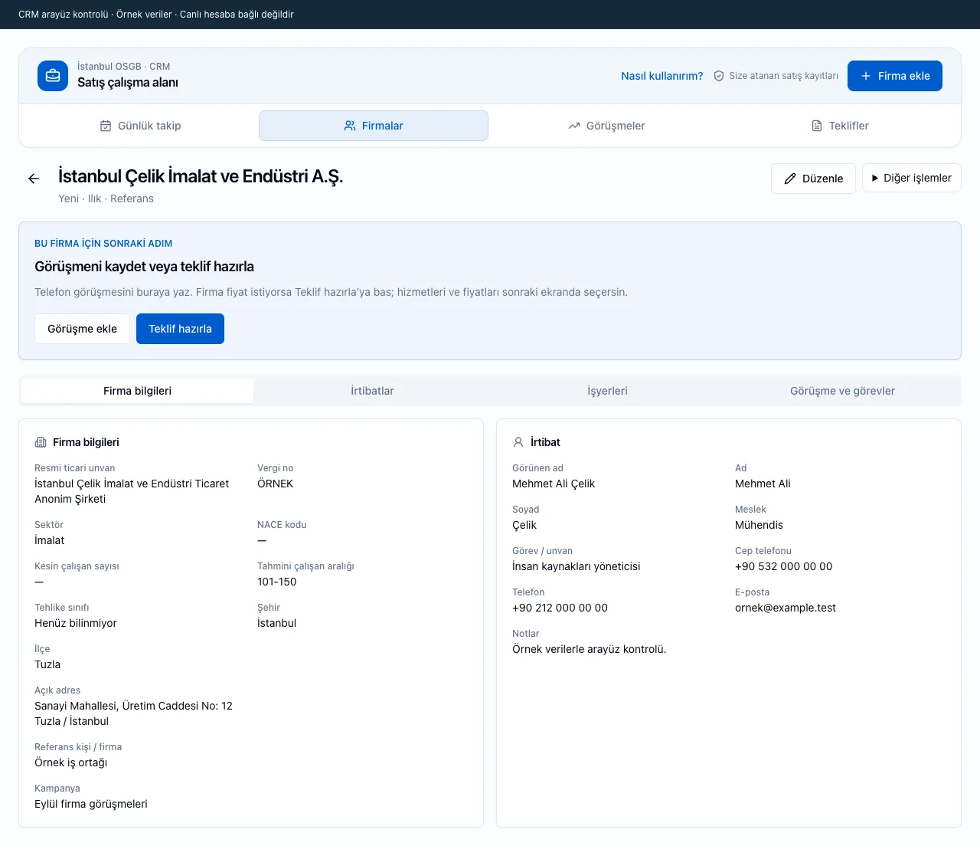Click the Şehir value İstanbul
This screenshot has width=980, height=846.
point(276,623)
